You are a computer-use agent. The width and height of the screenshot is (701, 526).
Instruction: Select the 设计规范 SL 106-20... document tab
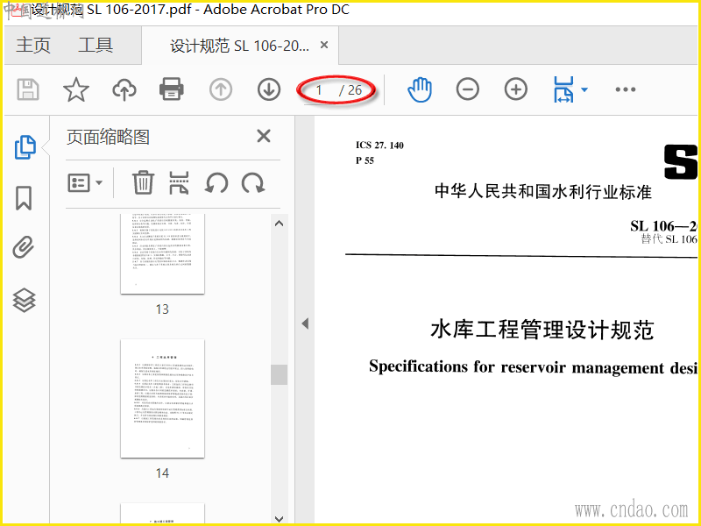(x=239, y=46)
